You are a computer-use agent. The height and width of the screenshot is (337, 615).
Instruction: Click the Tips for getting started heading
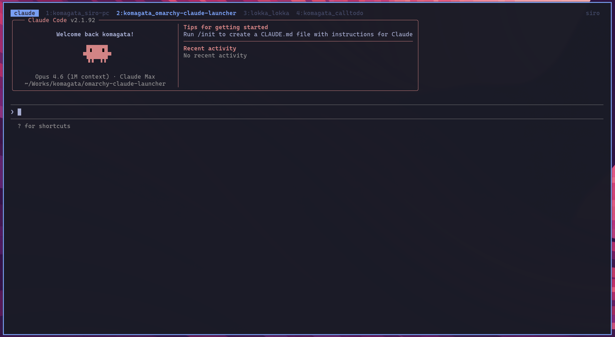226,27
